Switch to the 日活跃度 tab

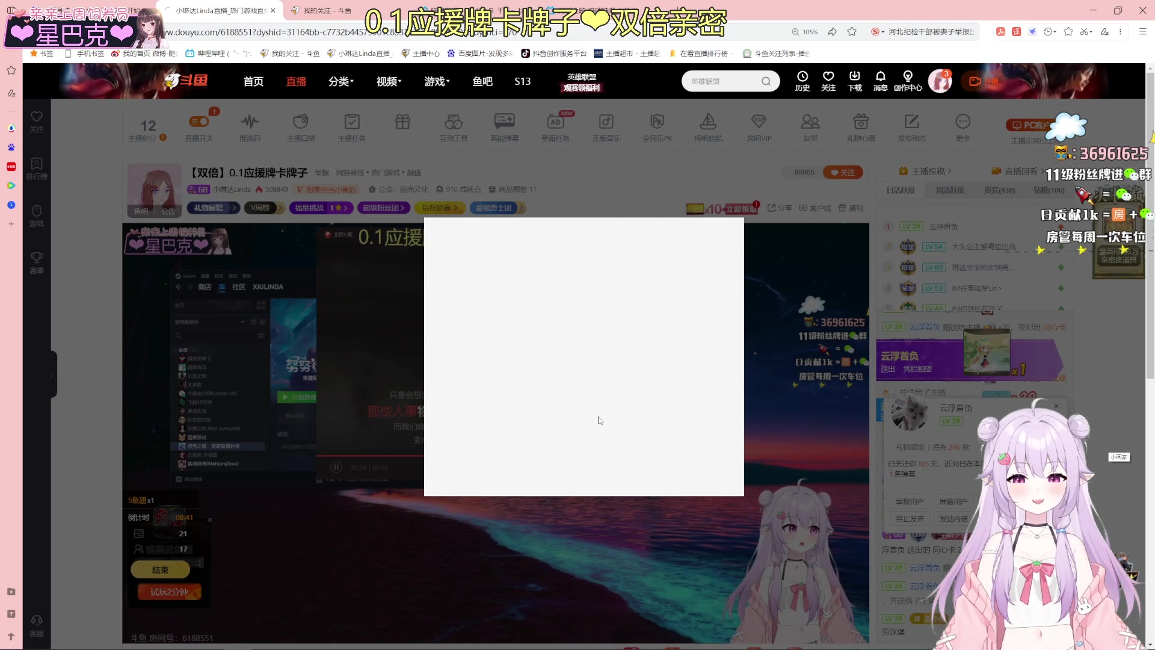point(901,190)
